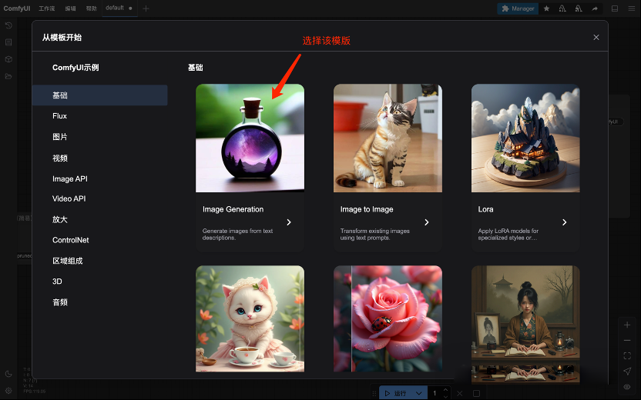Select the 区域组成 template category
The image size is (641, 400).
point(99,261)
